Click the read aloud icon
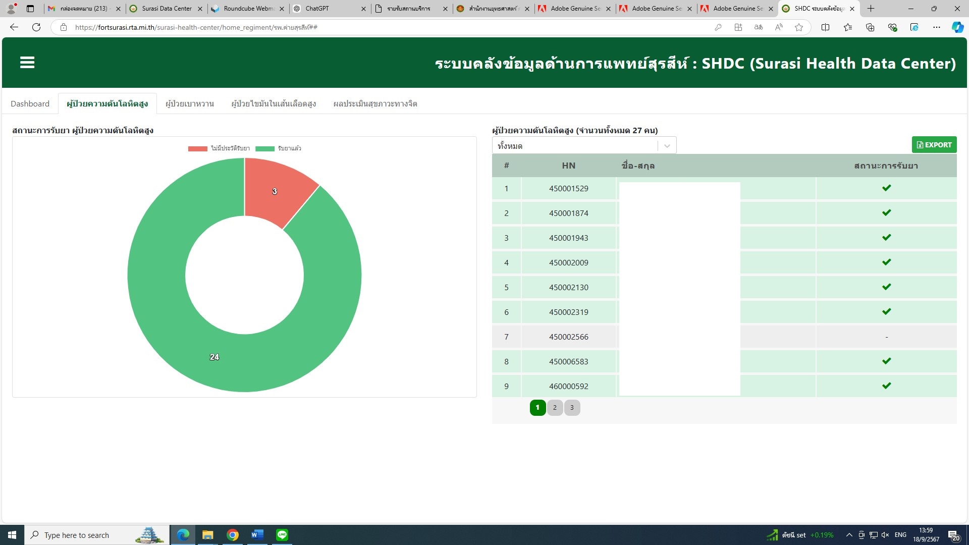 tap(779, 27)
